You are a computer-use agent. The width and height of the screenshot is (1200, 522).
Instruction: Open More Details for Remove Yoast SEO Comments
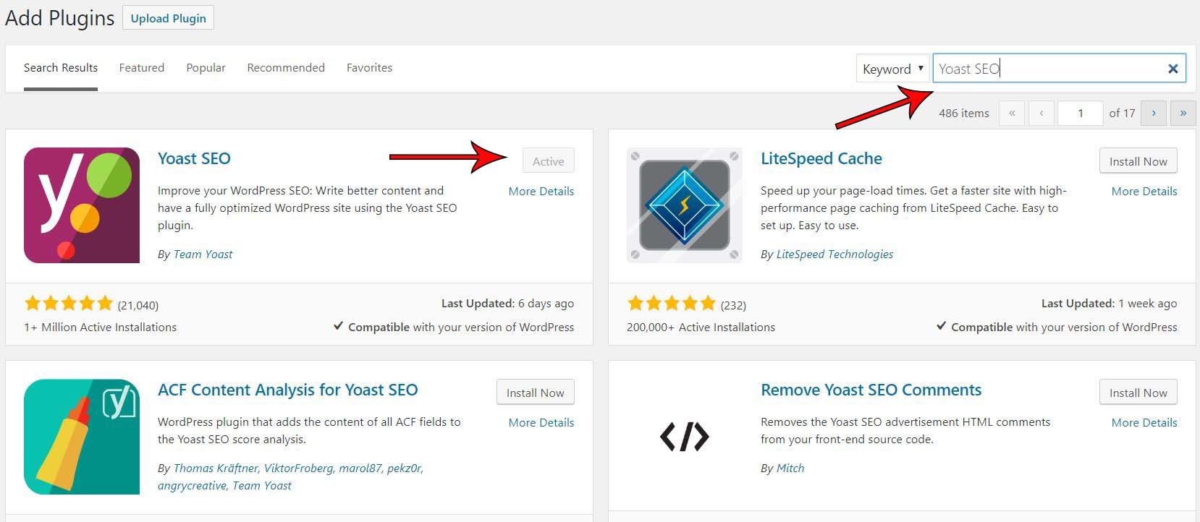[1144, 422]
